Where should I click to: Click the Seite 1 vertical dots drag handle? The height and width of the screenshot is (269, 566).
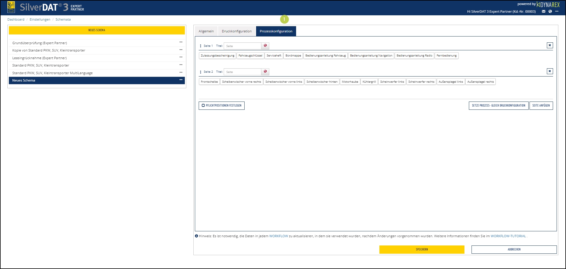point(200,46)
